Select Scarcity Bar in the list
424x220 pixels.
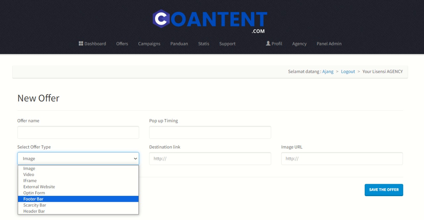point(35,205)
